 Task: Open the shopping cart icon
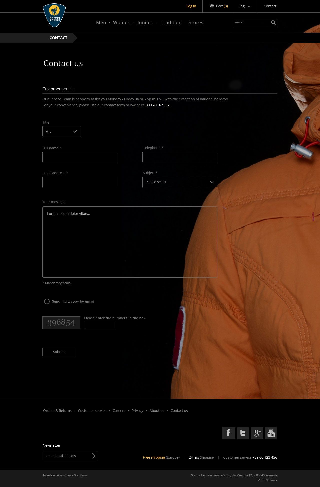(x=211, y=6)
